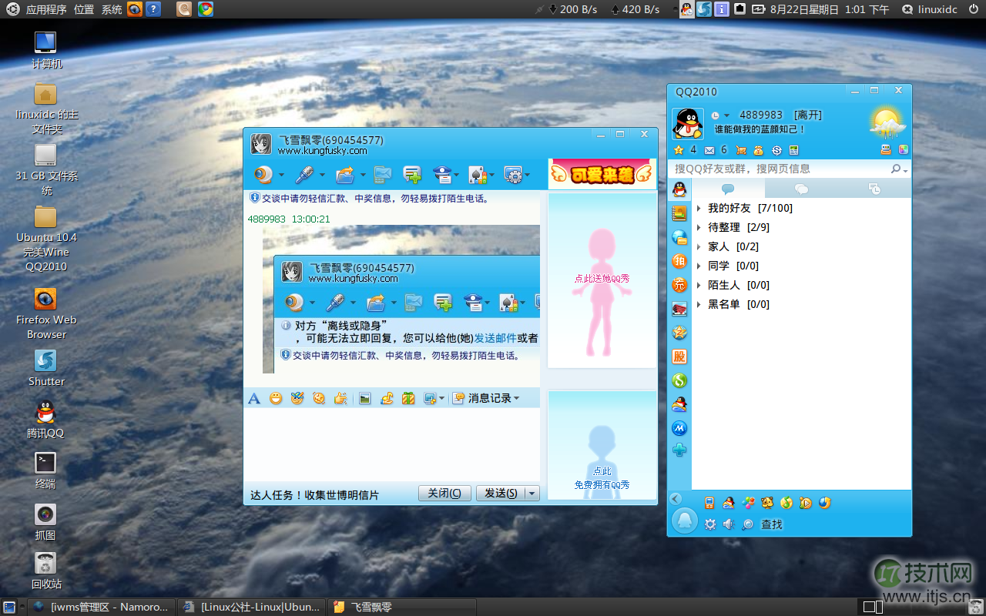The height and width of the screenshot is (616, 986).
Task: Open the voice chat dropdown arrow
Action: (322, 176)
